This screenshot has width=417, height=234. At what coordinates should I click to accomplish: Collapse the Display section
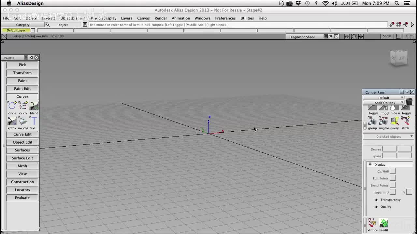coord(370,164)
